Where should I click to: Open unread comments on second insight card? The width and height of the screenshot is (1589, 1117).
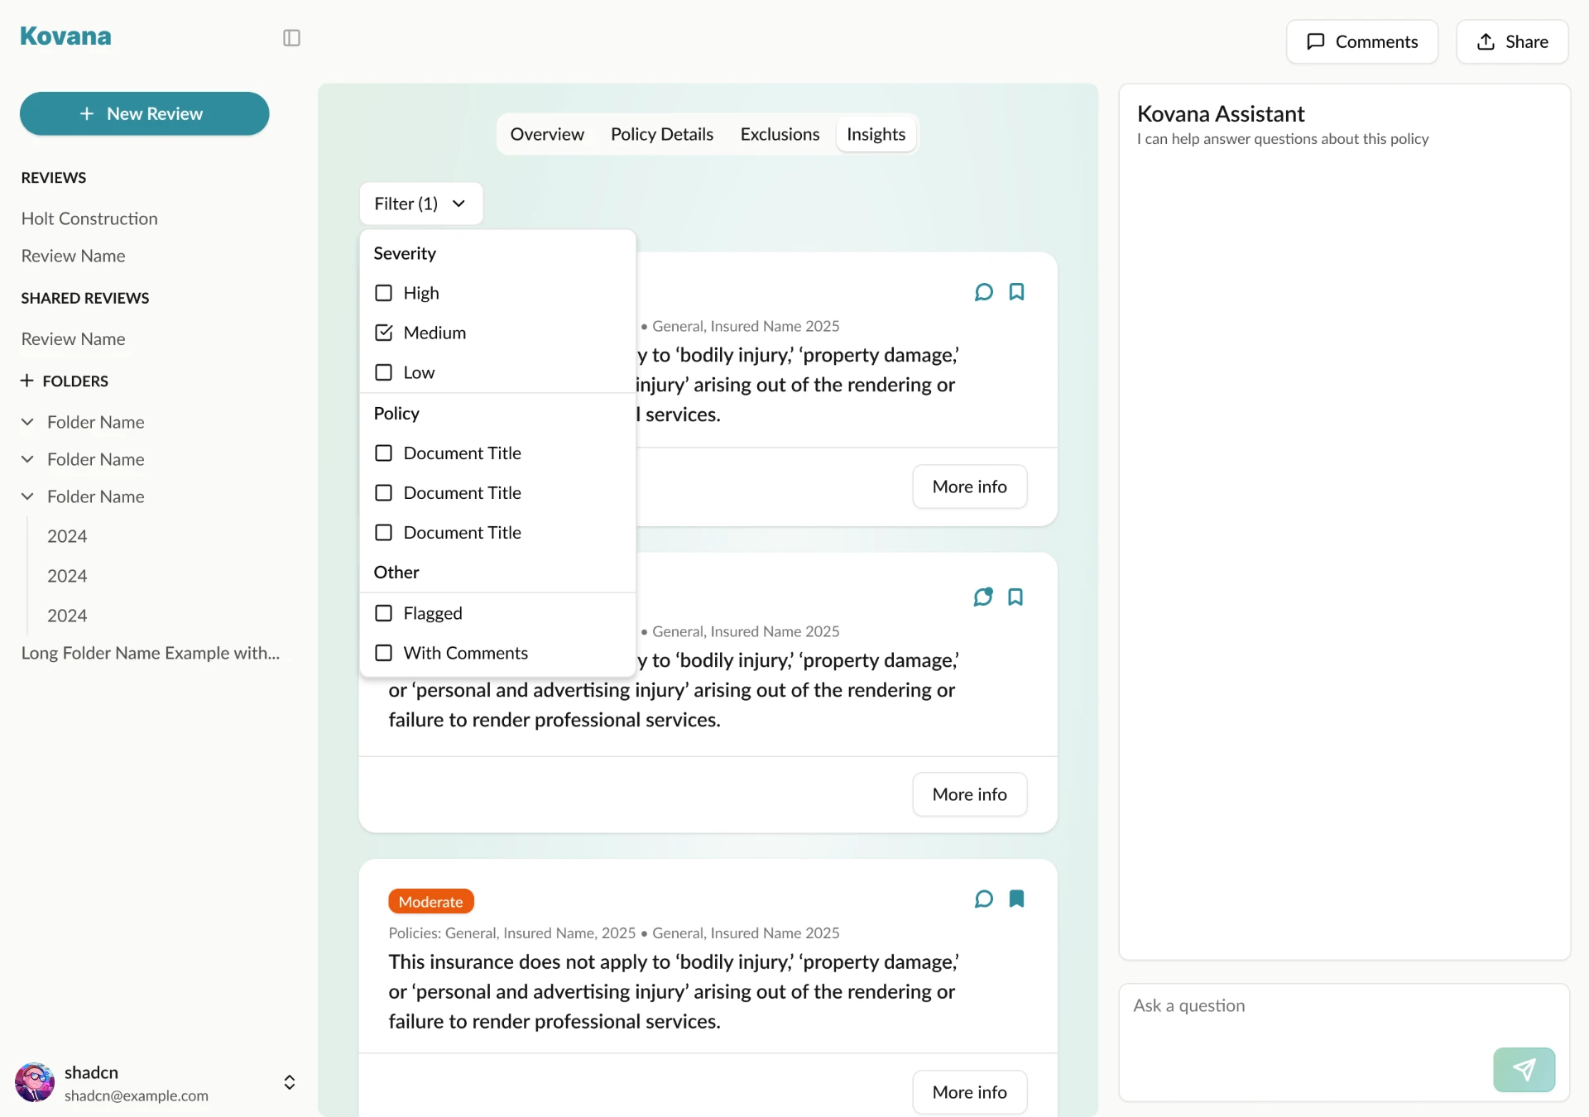coord(983,597)
